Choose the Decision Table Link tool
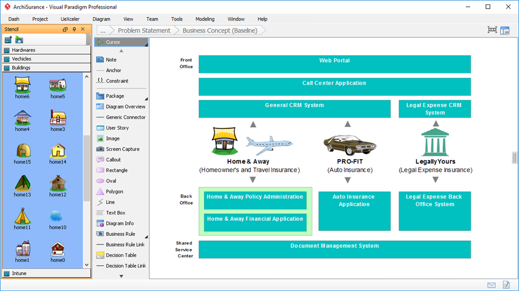Image resolution: width=519 pixels, height=291 pixels. (121, 266)
